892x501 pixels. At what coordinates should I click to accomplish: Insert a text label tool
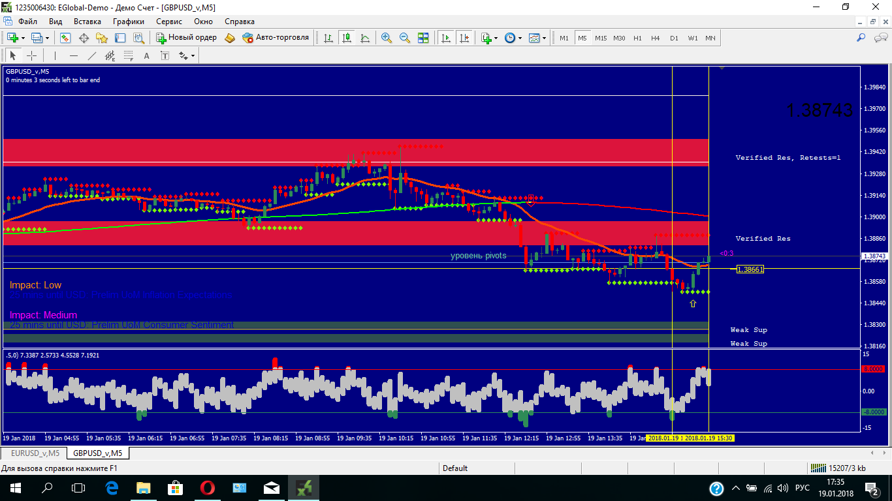pos(146,55)
